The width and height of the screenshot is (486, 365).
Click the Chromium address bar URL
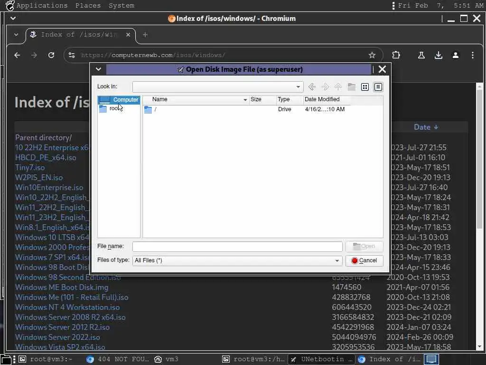tap(153, 55)
